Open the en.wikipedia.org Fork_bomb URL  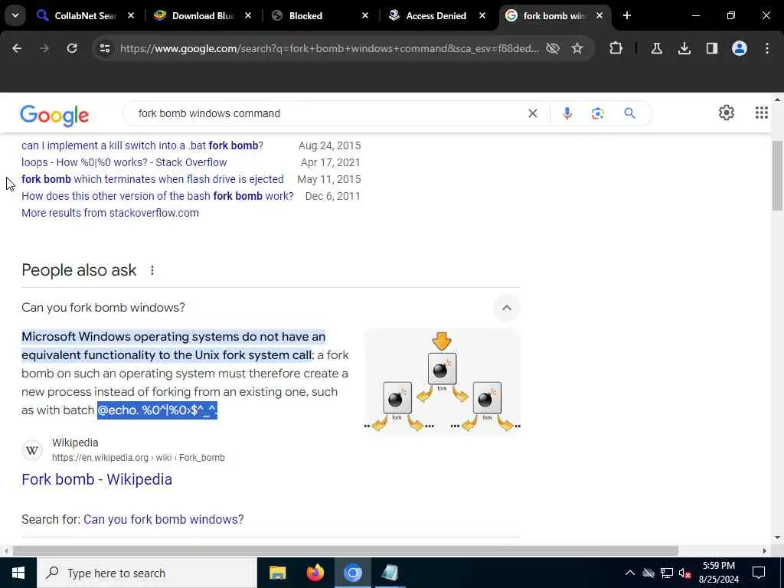click(139, 458)
